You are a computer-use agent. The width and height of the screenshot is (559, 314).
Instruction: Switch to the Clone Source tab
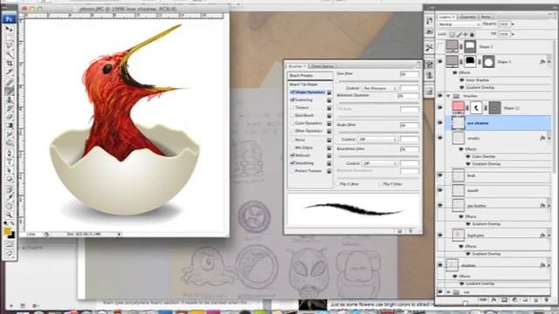click(322, 66)
